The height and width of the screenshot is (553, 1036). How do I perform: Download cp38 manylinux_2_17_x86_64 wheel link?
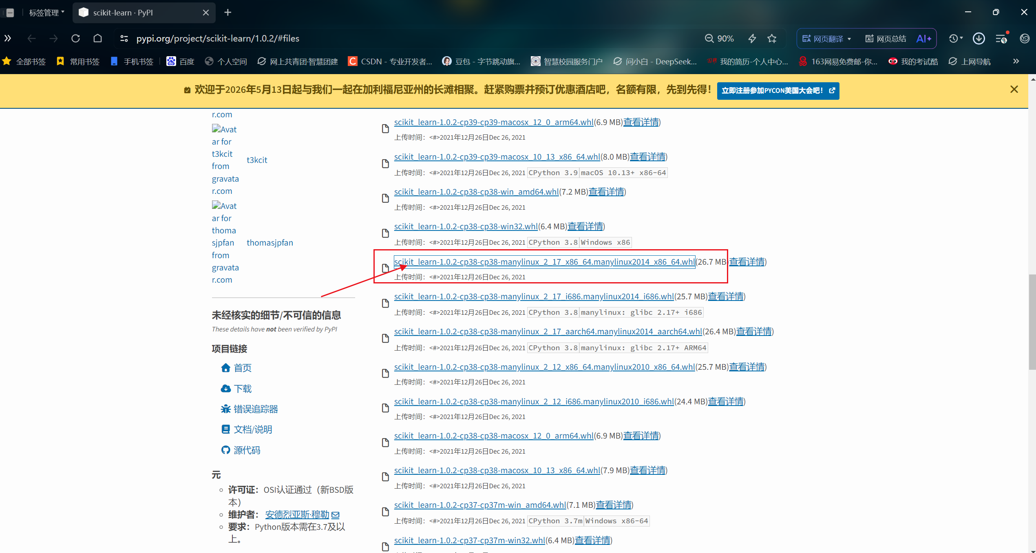point(544,262)
